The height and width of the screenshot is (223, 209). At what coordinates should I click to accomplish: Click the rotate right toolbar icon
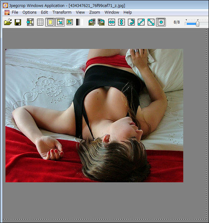(102, 22)
